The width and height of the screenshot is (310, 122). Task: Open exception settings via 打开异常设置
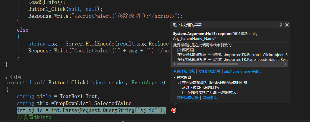coord(187,98)
